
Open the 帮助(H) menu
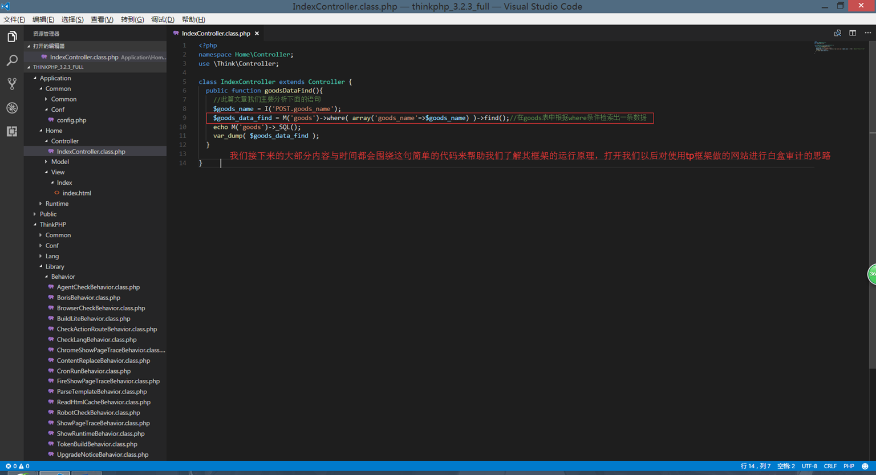coord(193,19)
